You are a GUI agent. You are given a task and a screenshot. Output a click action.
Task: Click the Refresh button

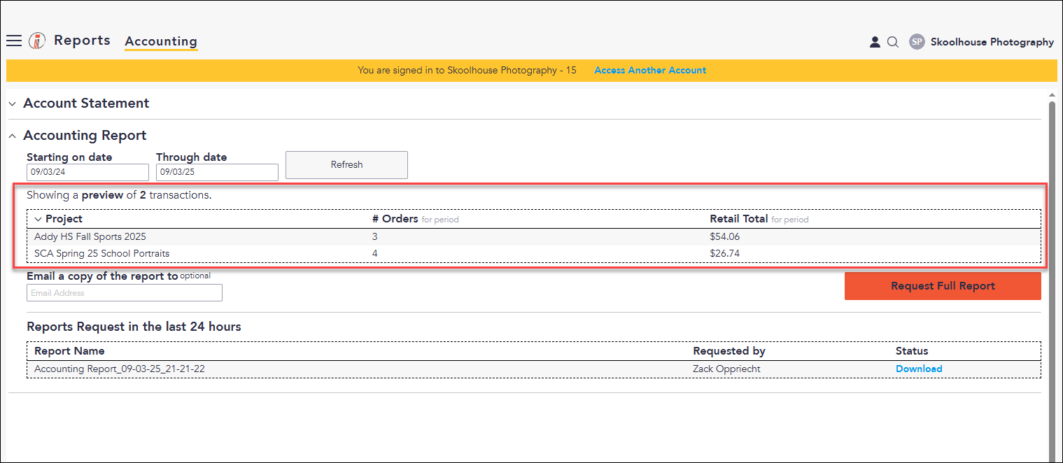[x=346, y=165]
